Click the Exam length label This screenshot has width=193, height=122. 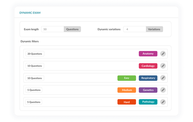tap(31, 29)
